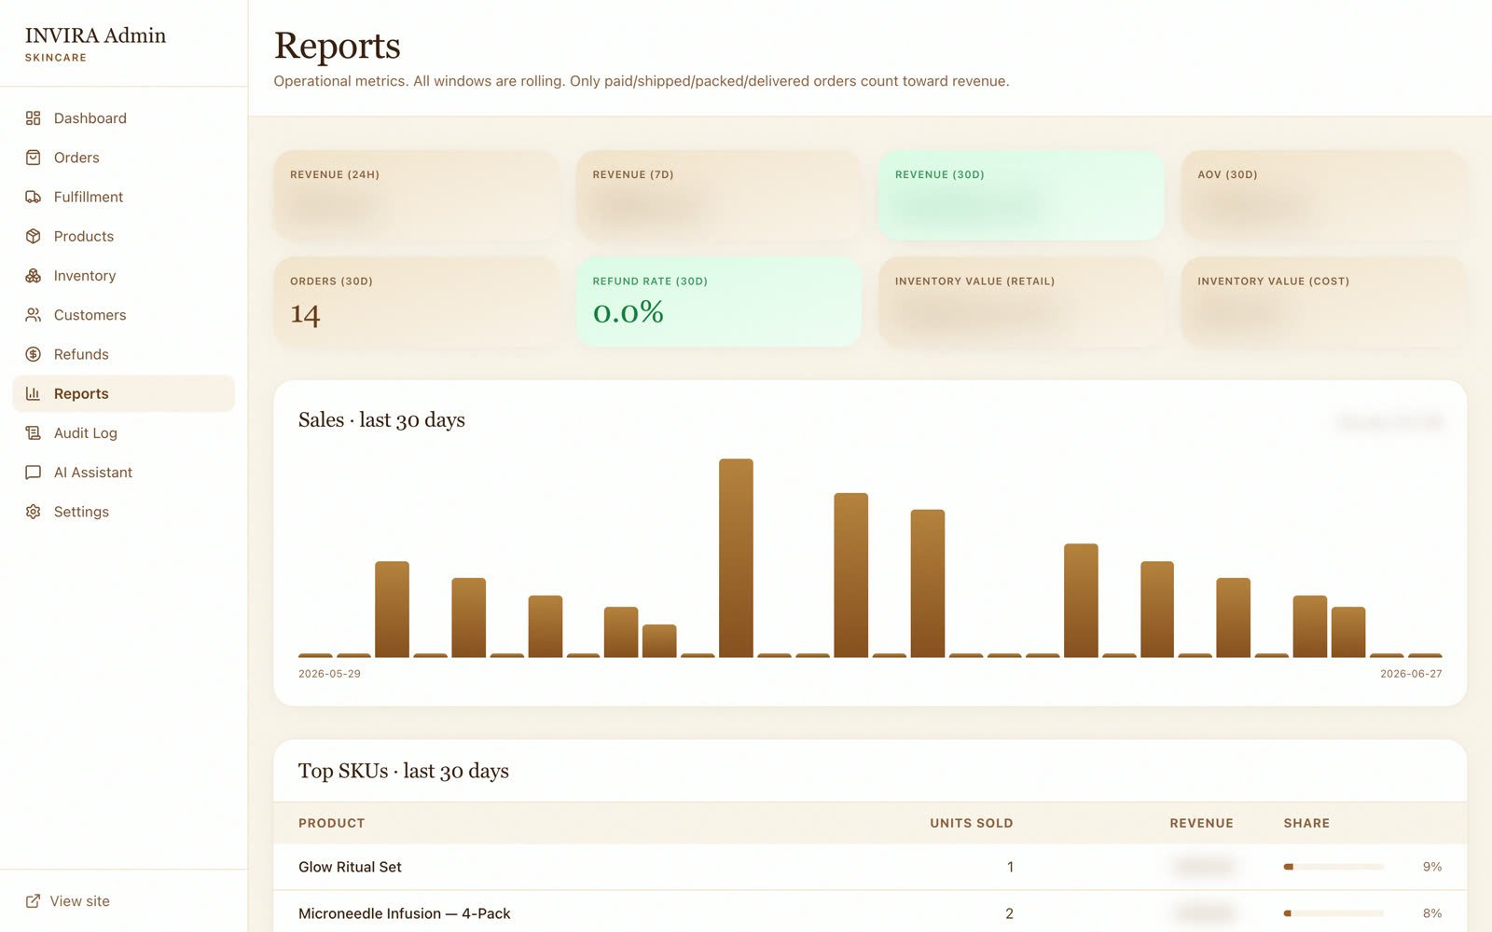This screenshot has height=932, width=1492.
Task: Click the chart start date 2026-05-29
Action: 329,674
